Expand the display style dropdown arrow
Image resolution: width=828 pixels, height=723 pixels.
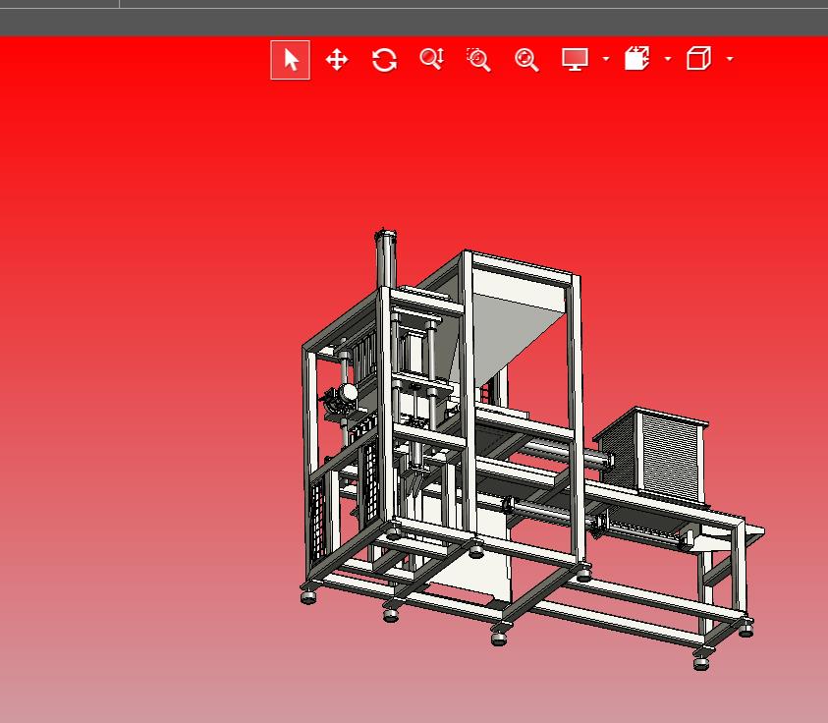click(606, 59)
